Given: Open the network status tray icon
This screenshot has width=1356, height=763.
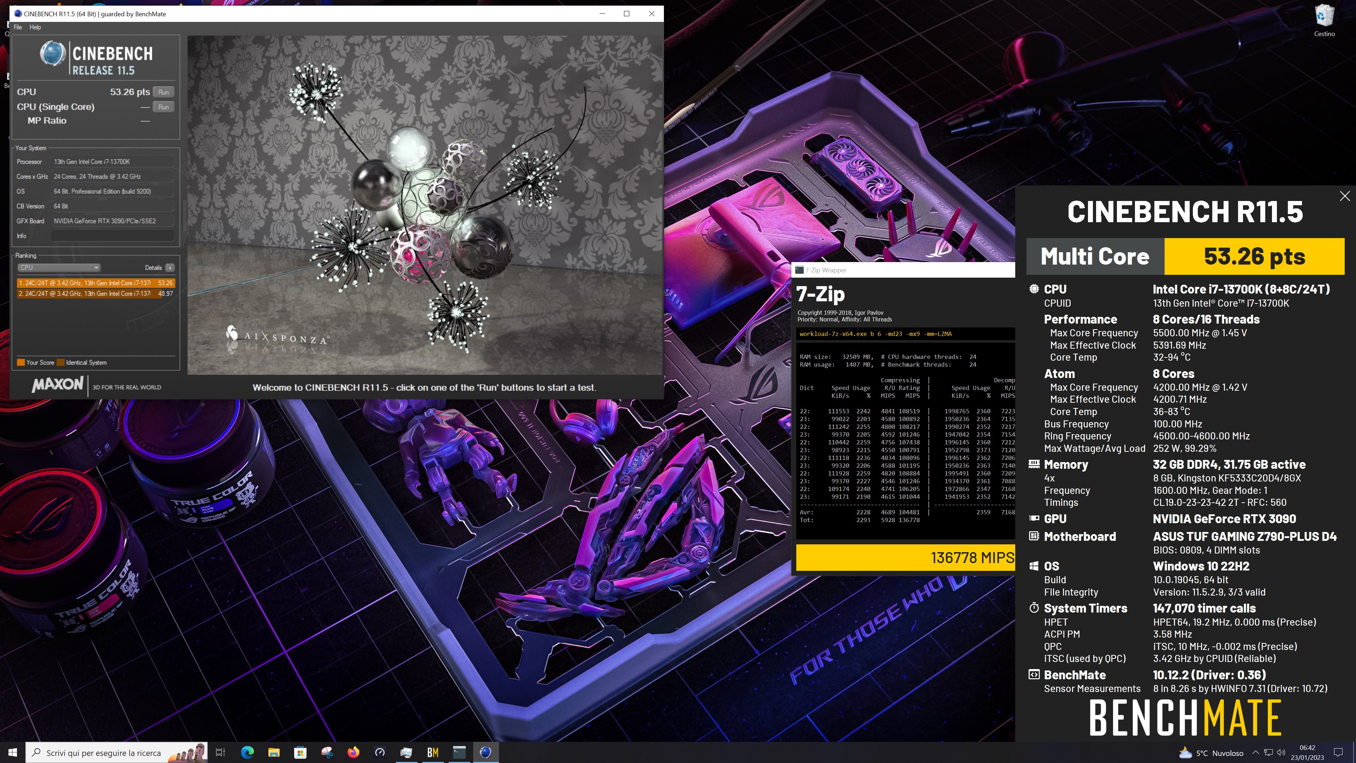Looking at the screenshot, I should click(x=1269, y=752).
